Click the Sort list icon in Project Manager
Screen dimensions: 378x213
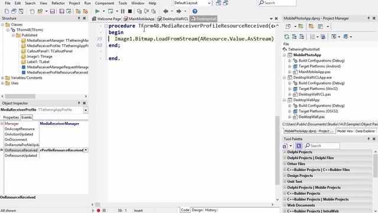pyautogui.click(x=312, y=37)
